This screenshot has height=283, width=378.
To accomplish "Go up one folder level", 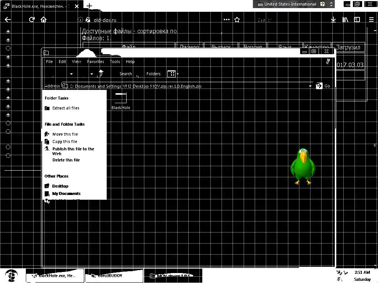I will pyautogui.click(x=101, y=73).
